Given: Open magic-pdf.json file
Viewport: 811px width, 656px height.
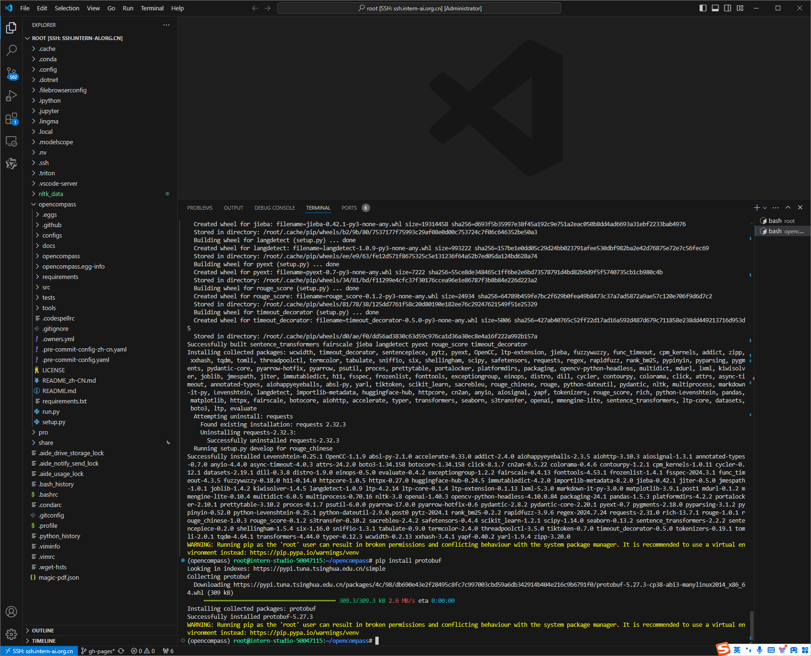Looking at the screenshot, I should click(x=100, y=577).
